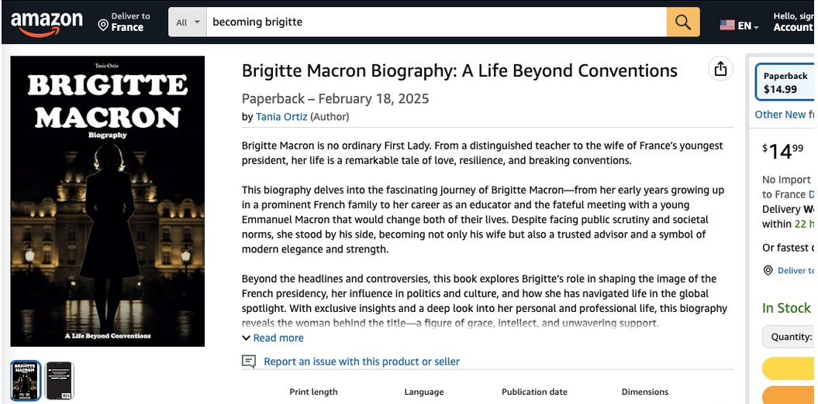Click the US flag language icon
818x404 pixels.
727,25
